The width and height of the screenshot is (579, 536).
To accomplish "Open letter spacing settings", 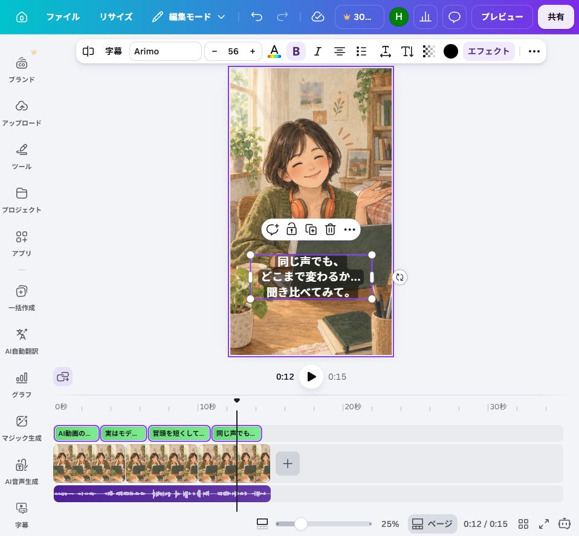I will [385, 51].
